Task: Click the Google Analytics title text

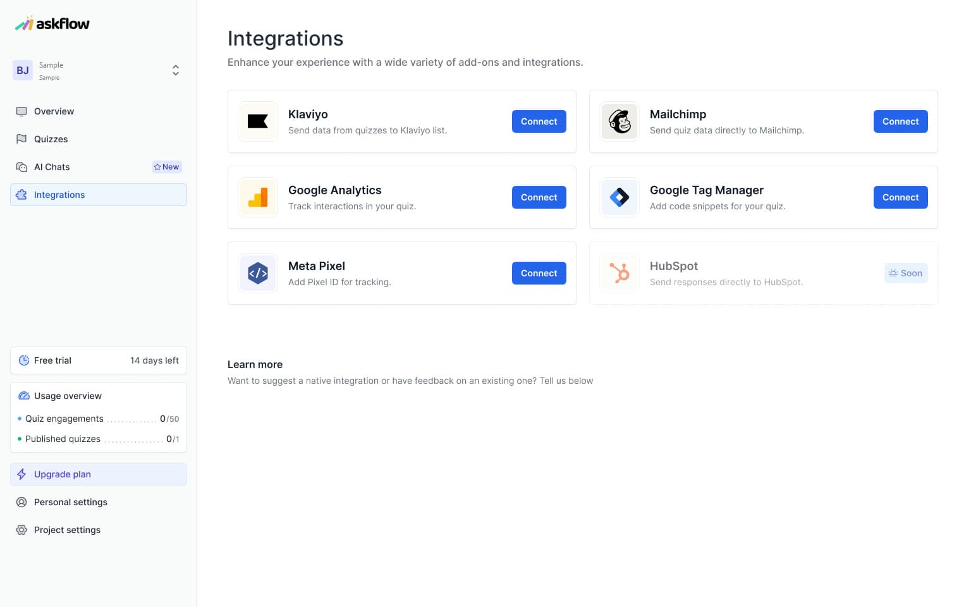Action: point(335,190)
